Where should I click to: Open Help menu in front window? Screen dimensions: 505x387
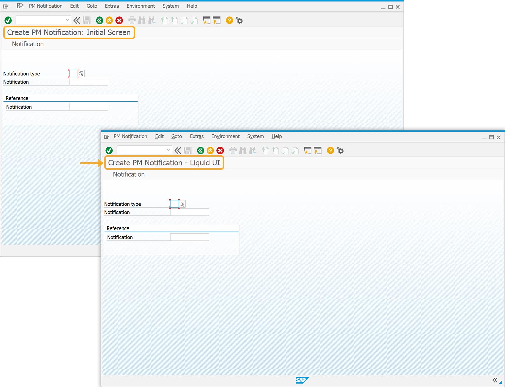pyautogui.click(x=277, y=136)
